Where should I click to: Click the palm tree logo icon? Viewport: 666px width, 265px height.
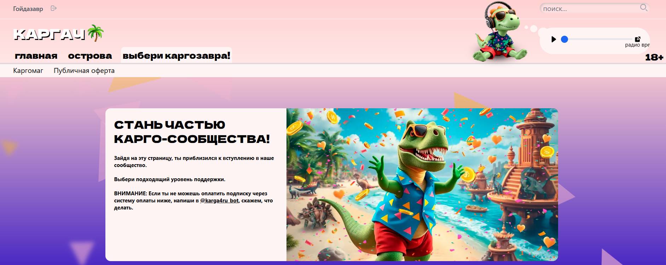95,33
